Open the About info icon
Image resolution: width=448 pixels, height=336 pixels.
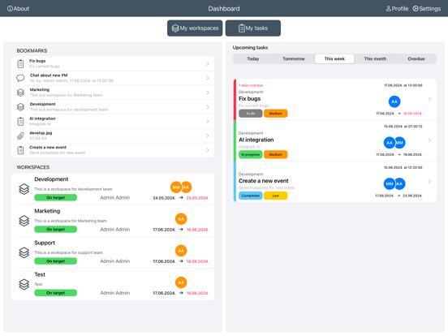tap(10, 9)
